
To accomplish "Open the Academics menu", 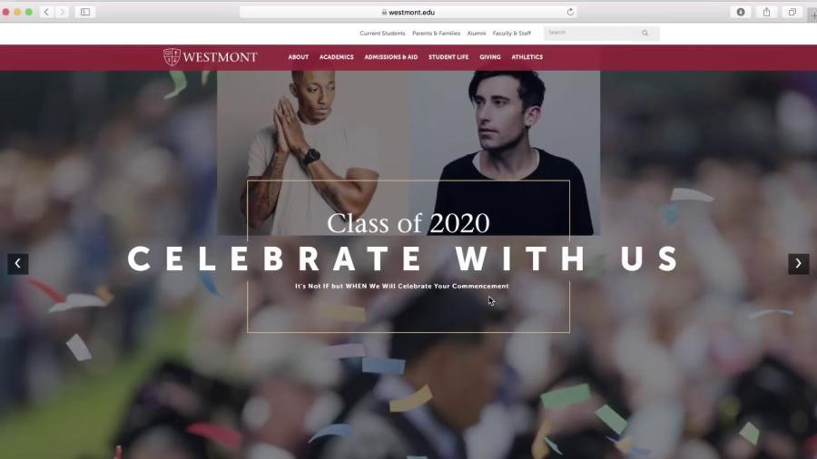I will [x=337, y=57].
